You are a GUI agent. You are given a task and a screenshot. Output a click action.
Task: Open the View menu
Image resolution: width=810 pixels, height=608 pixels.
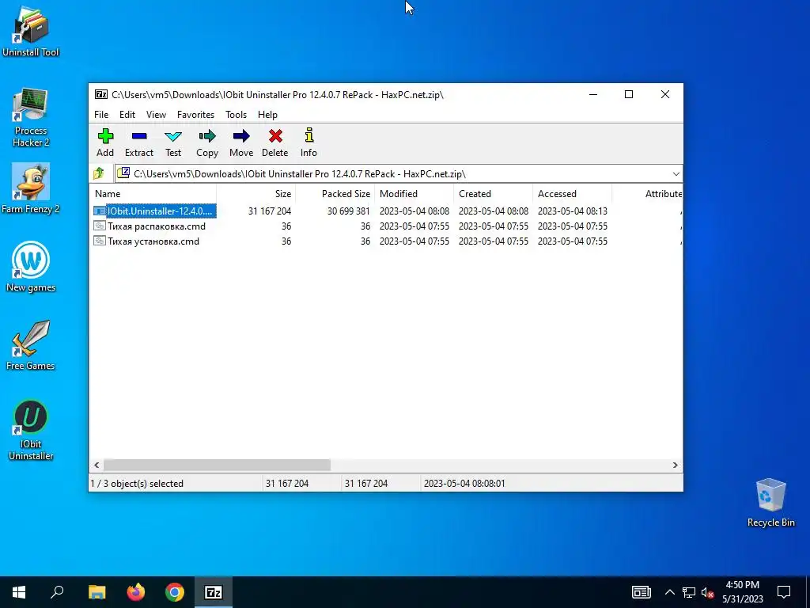point(156,114)
